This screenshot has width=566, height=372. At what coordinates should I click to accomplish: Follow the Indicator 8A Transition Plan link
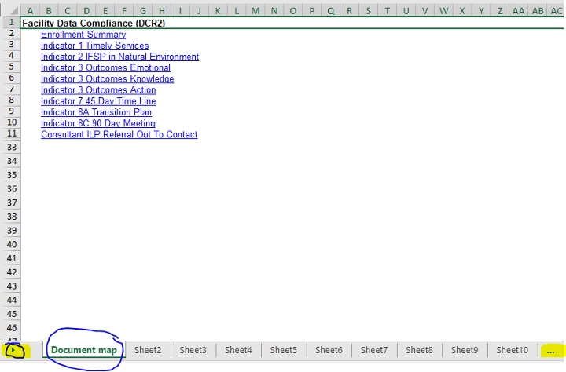96,112
